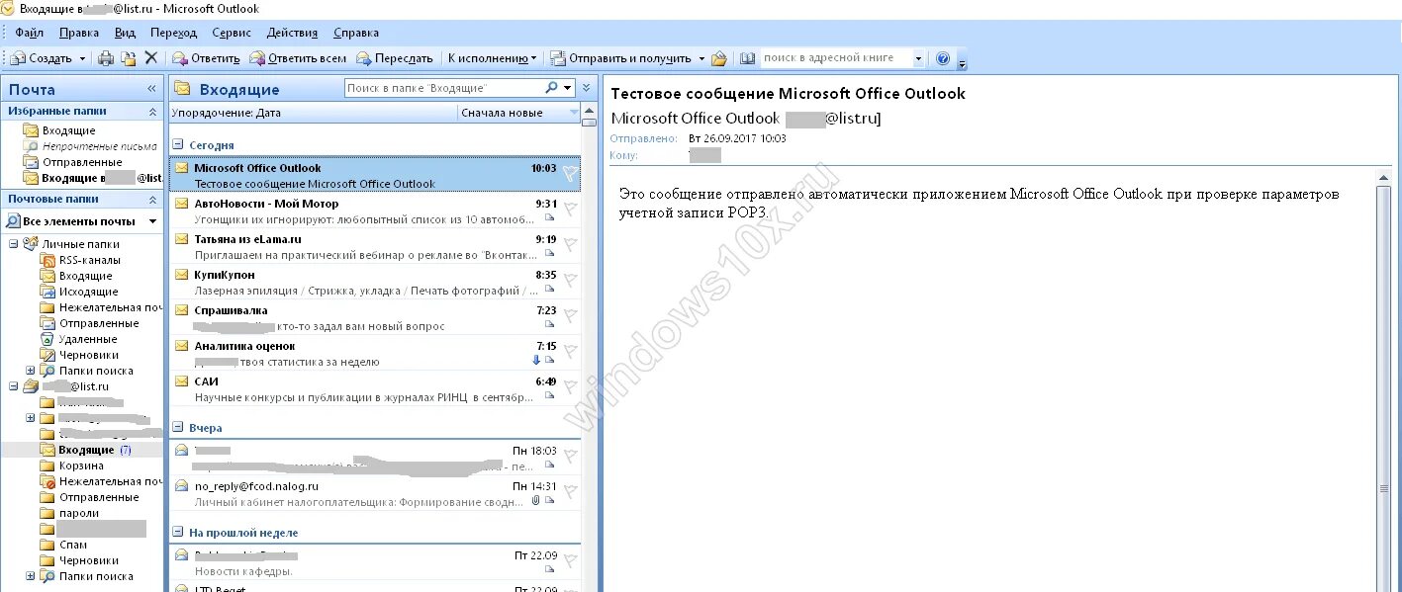The image size is (1402, 592).
Task: Select the Аналитика оценок email
Action: [374, 353]
